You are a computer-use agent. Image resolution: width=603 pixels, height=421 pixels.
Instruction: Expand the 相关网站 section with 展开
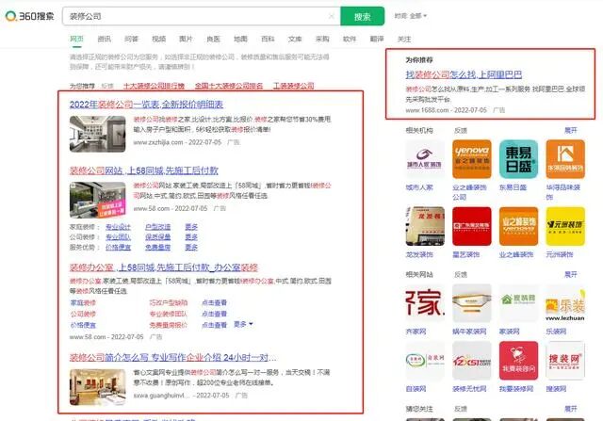pyautogui.click(x=571, y=274)
